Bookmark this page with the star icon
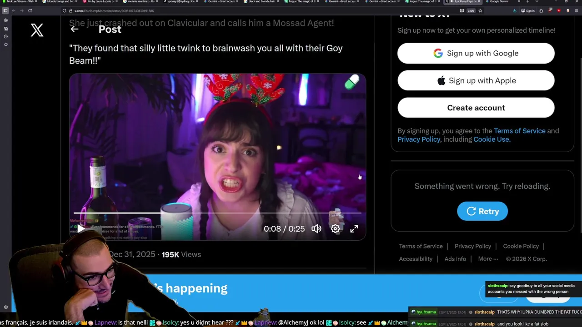 (x=480, y=10)
